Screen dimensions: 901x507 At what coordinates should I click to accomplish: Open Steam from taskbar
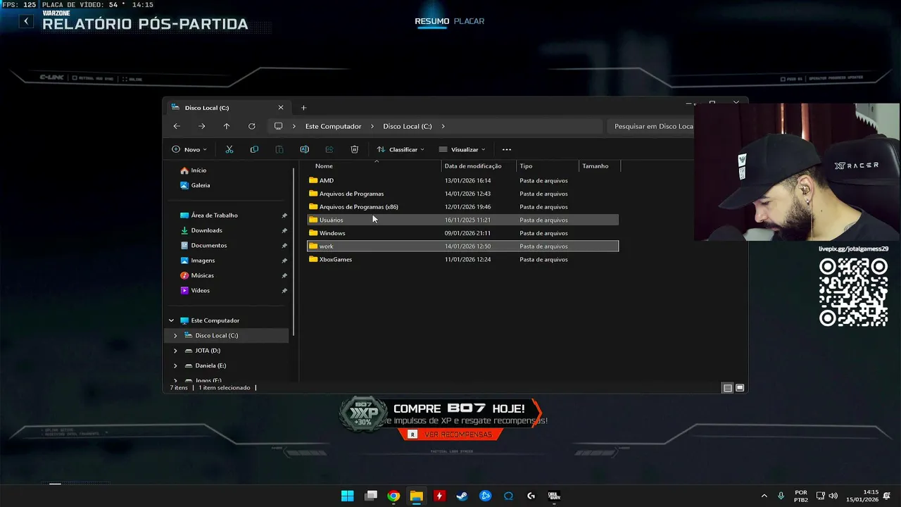click(462, 496)
